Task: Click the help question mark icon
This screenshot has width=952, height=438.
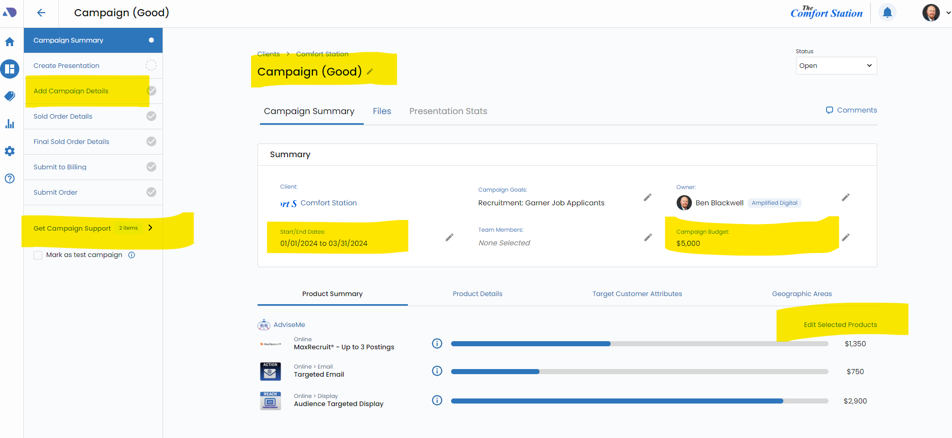Action: click(10, 178)
